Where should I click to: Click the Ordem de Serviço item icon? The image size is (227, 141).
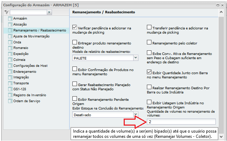10,101
